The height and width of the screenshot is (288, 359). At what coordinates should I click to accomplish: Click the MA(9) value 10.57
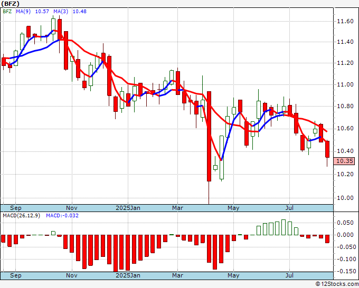tap(42, 12)
